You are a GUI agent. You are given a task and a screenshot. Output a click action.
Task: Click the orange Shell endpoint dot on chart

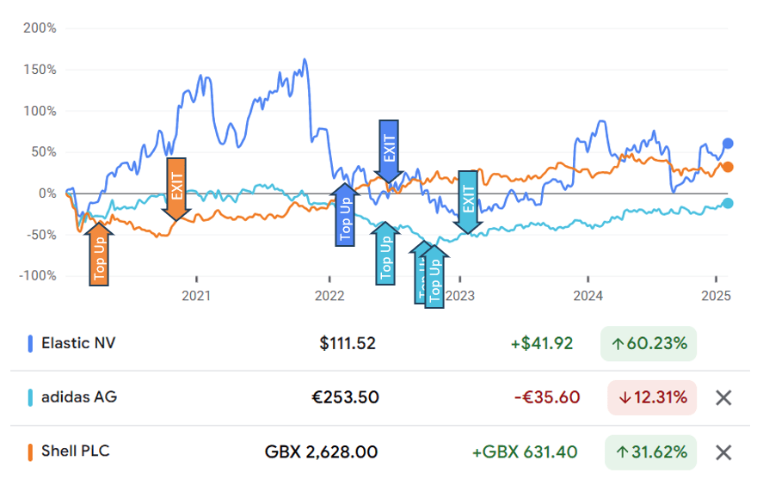728,167
